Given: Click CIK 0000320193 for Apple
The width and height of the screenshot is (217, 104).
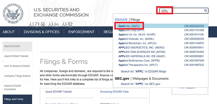Looking at the screenshot, I should (x=194, y=26).
